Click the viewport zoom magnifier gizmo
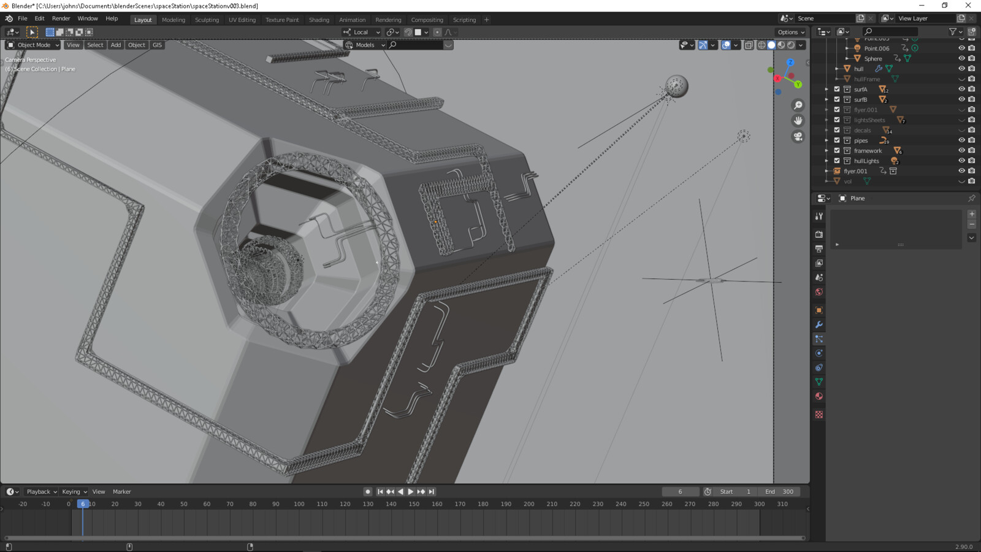The width and height of the screenshot is (981, 552). 798,105
